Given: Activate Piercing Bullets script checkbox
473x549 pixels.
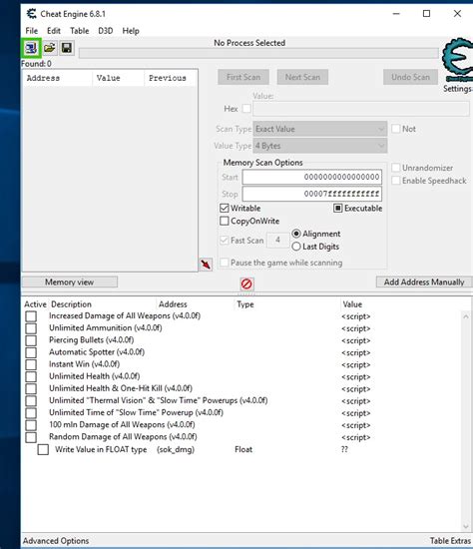Looking at the screenshot, I should coord(31,340).
